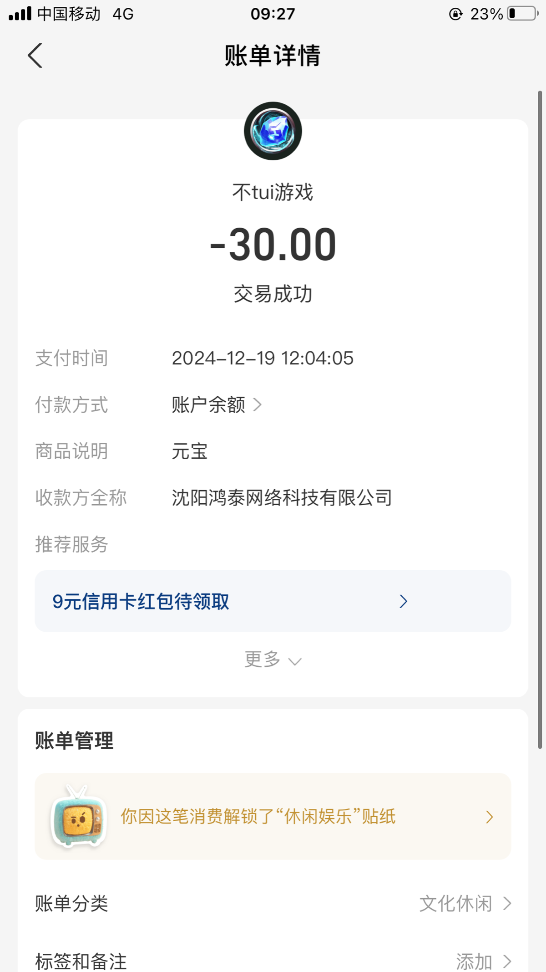546x972 pixels.
Task: Tap the -30.00 transaction amount
Action: [x=273, y=245]
